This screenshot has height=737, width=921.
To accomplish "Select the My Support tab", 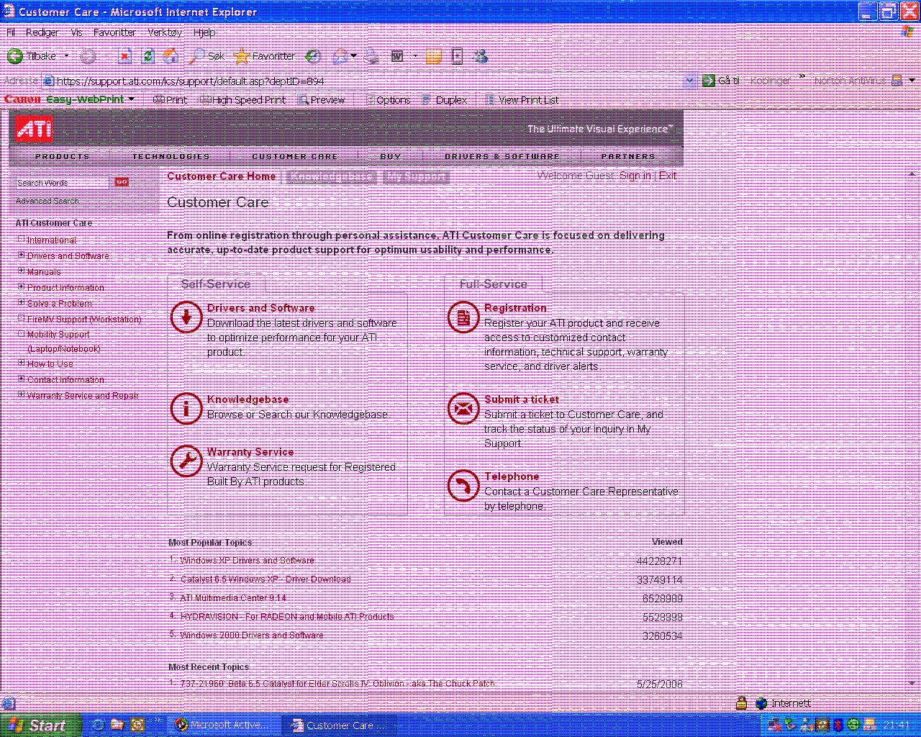I will (x=416, y=176).
